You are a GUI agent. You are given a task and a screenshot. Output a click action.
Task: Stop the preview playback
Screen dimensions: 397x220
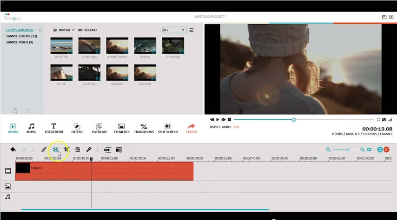point(229,120)
